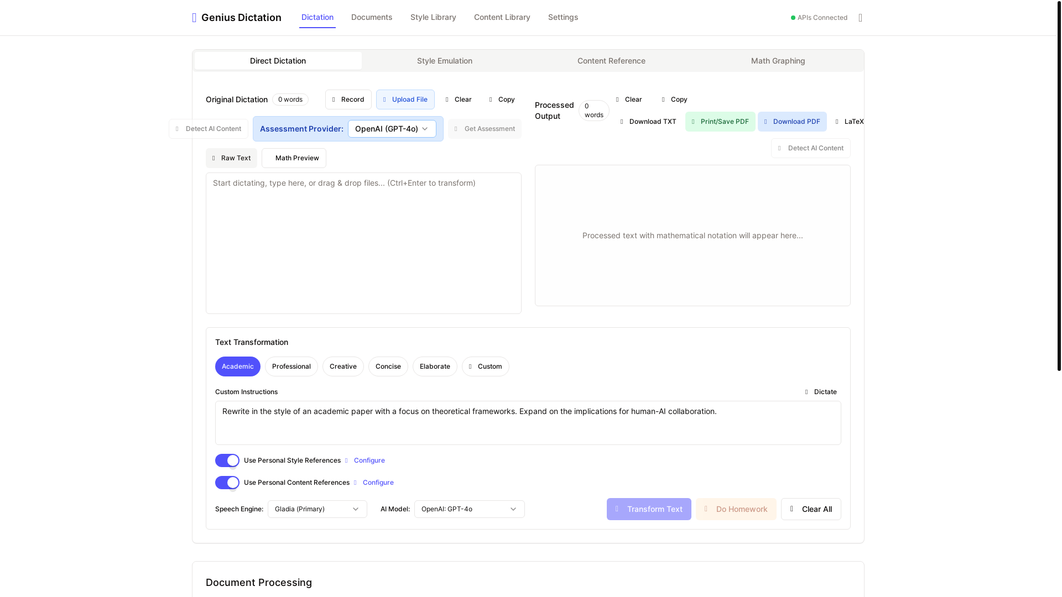Screen dimensions: 1062x597
Task: Click the Record microphone button
Action: coord(348,99)
